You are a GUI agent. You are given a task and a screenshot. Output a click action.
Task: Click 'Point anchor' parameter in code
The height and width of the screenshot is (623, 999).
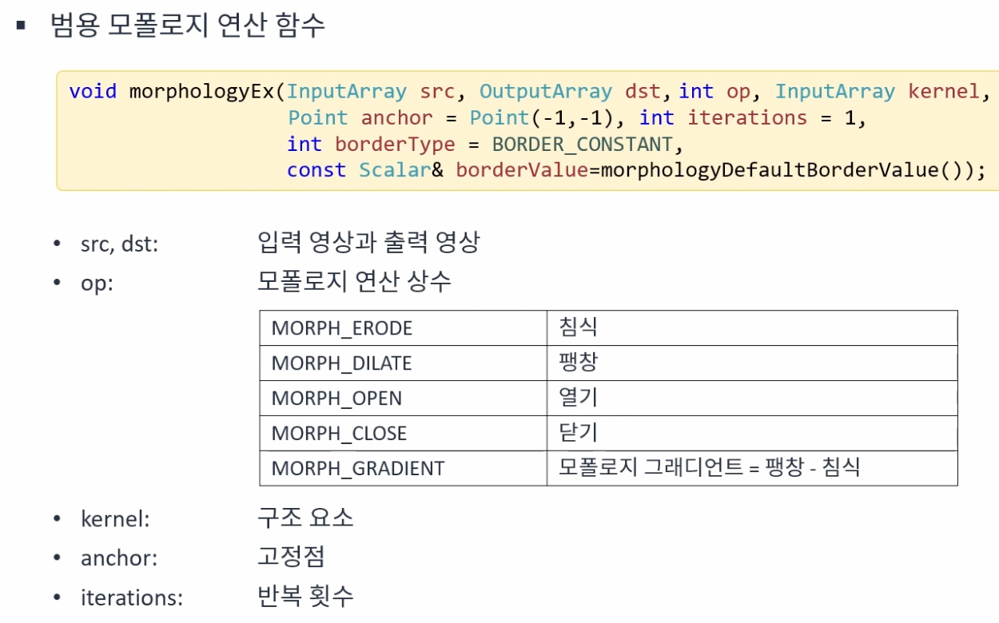pos(360,118)
